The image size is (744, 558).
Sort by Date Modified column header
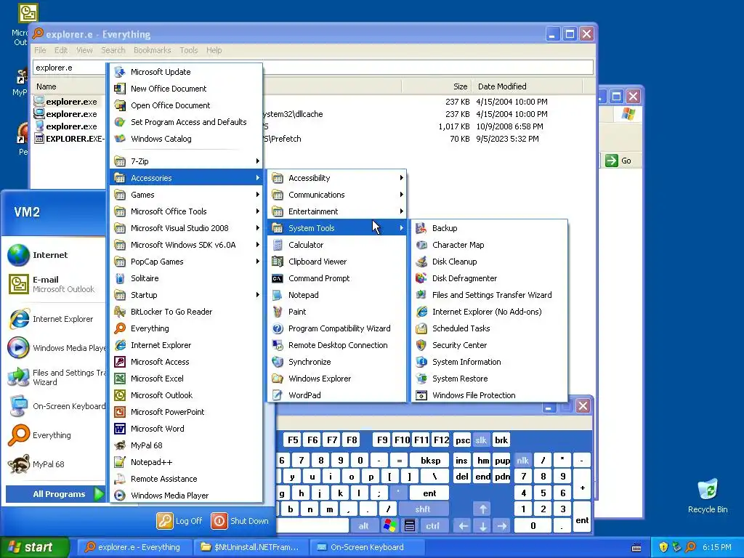pos(527,86)
